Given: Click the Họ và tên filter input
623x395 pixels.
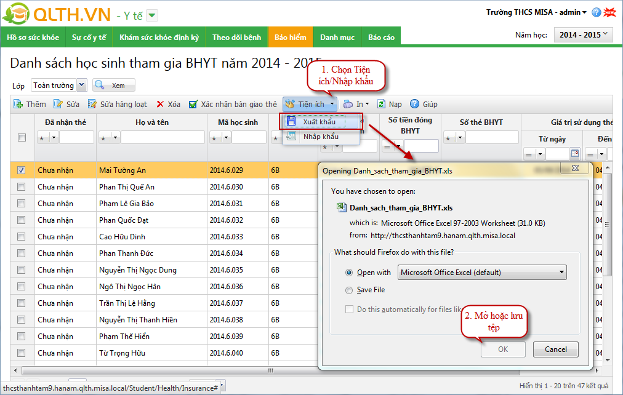Looking at the screenshot, I should [163, 138].
